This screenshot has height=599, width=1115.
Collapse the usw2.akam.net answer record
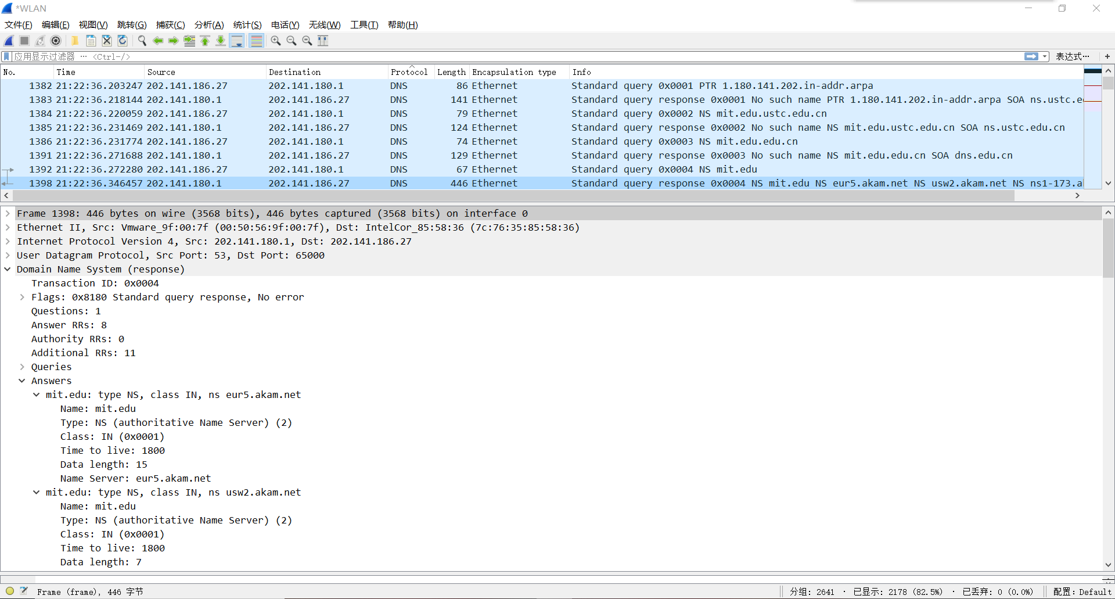[36, 492]
